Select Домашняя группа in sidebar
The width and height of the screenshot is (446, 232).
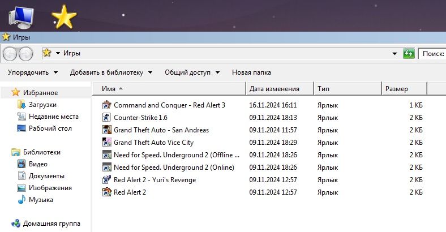[x=52, y=224]
